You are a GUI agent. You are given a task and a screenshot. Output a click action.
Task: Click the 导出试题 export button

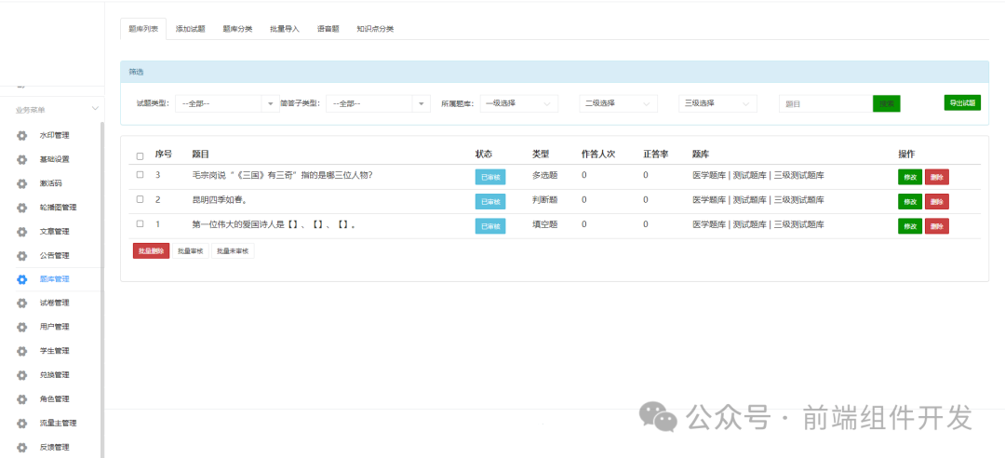962,102
